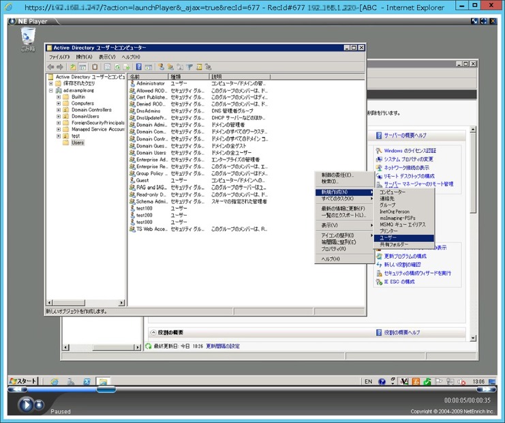Screen dimensions: 505x423
Task: Expand the test tree node
Action: [x=59, y=136]
